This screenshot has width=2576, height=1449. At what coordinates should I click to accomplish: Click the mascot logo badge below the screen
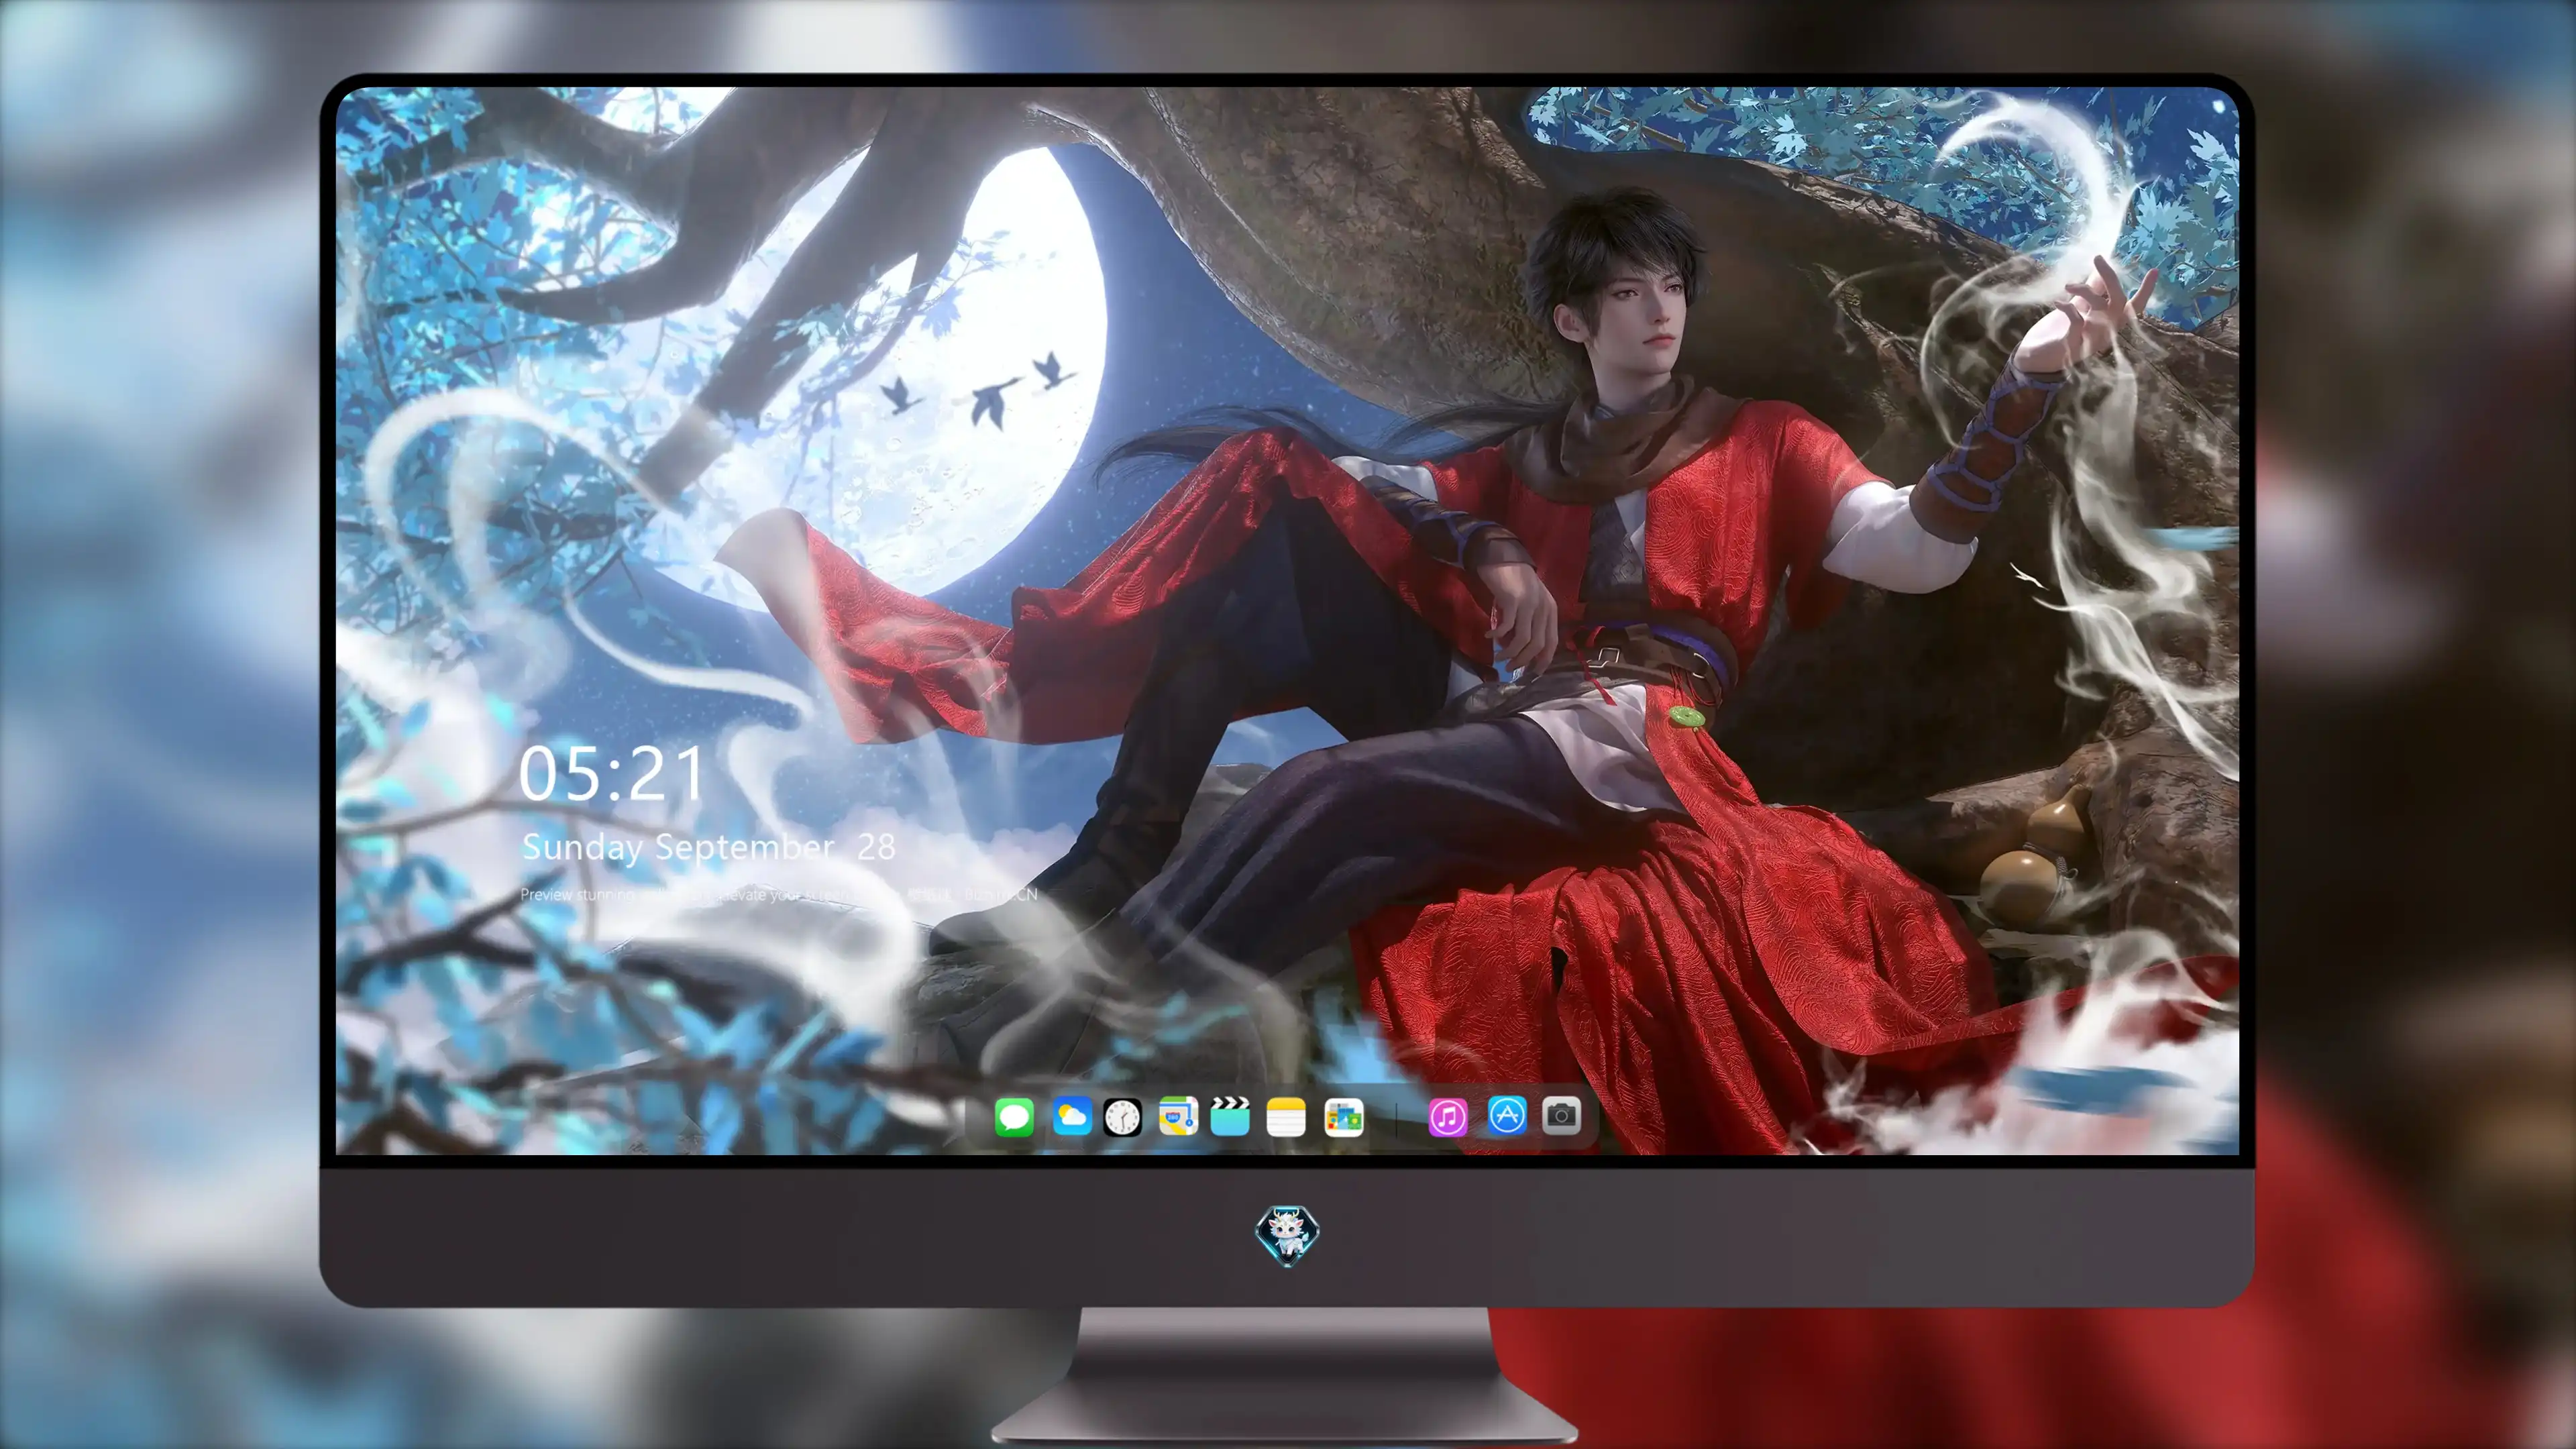[1287, 1235]
